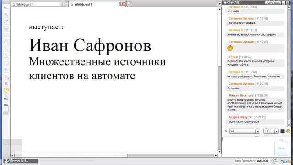This screenshot has height=165, width=293.
Task: Click the whiteboard scroll left arrow
Action: (12, 155)
